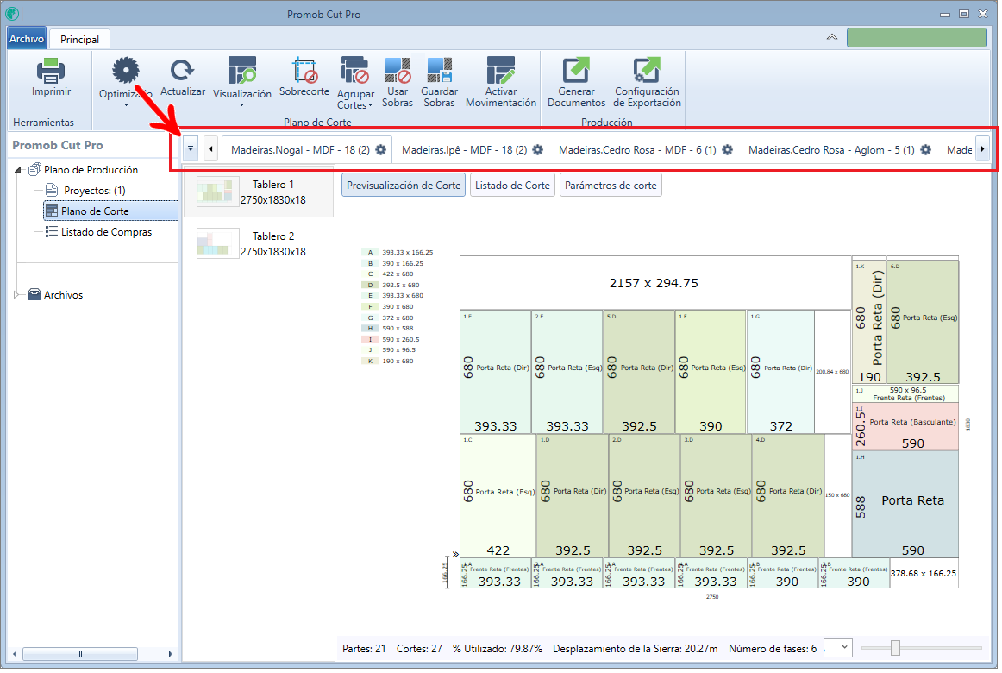The height and width of the screenshot is (673, 1002).
Task: Click the 2157 x 294.75 leftover piece
Action: 654,282
